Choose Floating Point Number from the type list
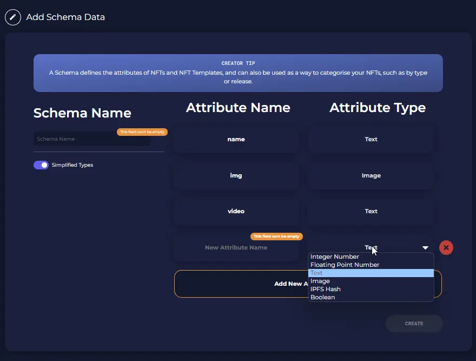 coord(371,265)
